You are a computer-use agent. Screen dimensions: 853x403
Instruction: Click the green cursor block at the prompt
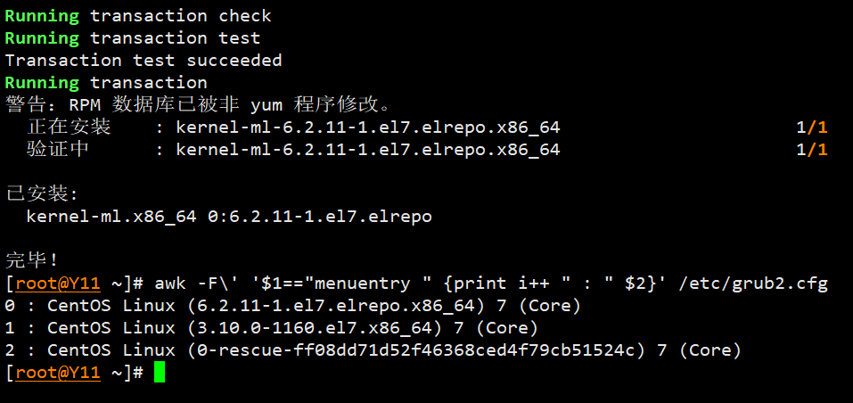coord(160,373)
